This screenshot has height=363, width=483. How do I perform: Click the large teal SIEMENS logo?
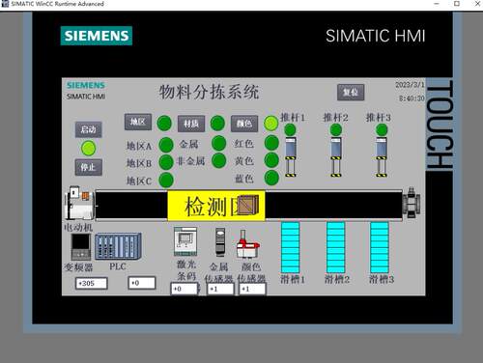[97, 36]
